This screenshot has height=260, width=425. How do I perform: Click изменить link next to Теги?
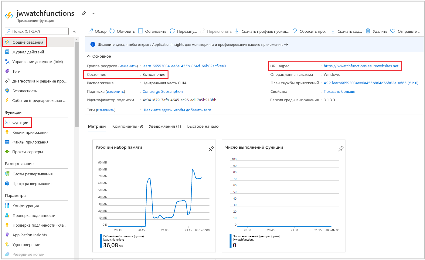[106, 110]
